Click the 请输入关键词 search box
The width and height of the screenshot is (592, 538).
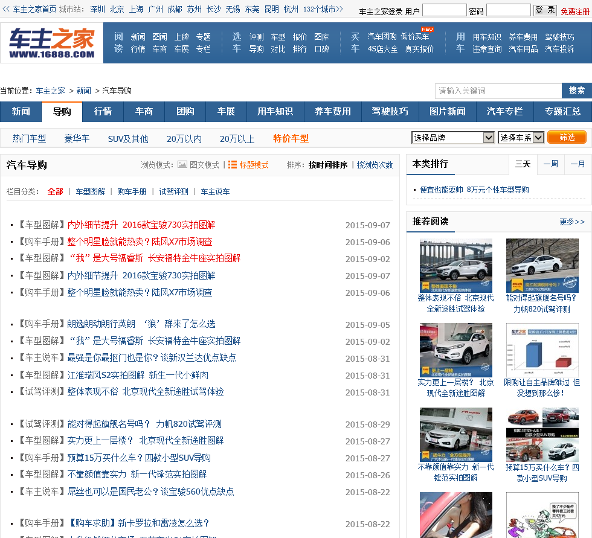498,91
